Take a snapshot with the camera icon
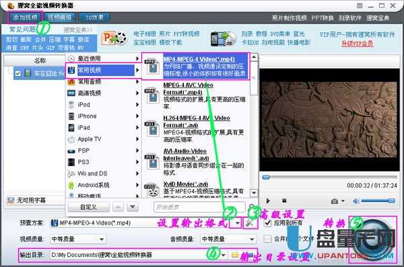 coord(335,201)
